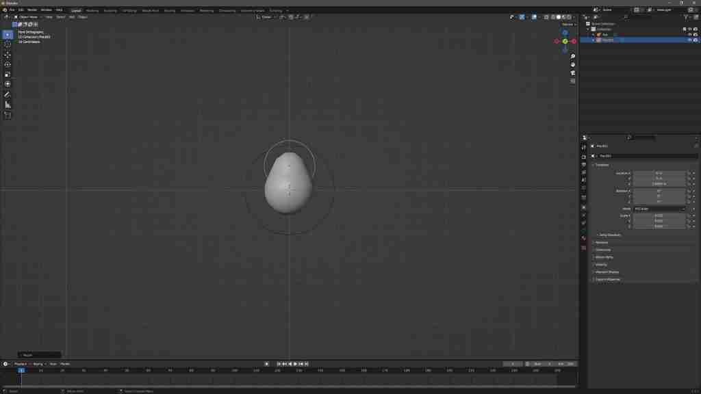Select the Annotate tool
The image size is (701, 394).
tap(8, 94)
